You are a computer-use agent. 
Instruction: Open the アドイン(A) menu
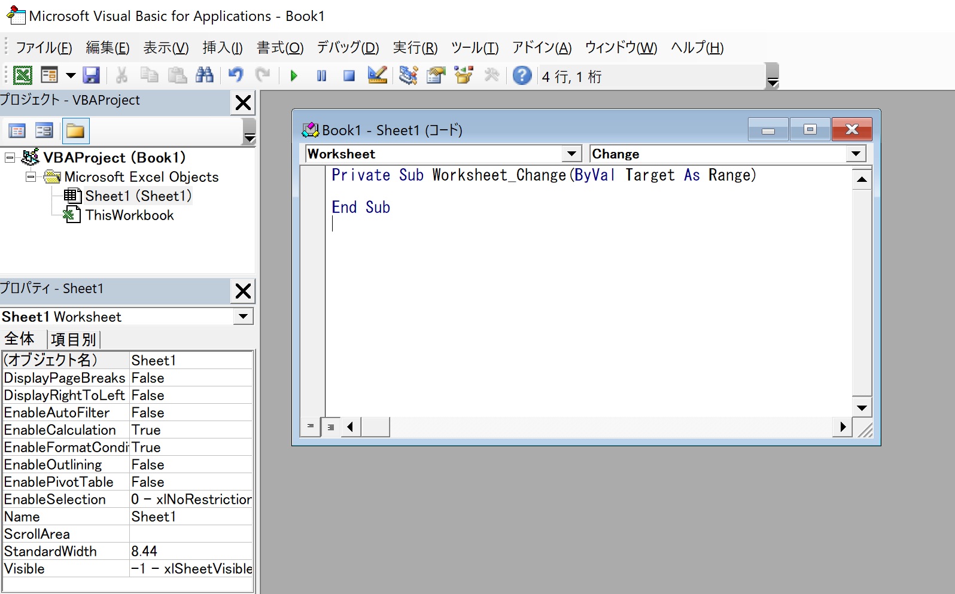point(542,48)
